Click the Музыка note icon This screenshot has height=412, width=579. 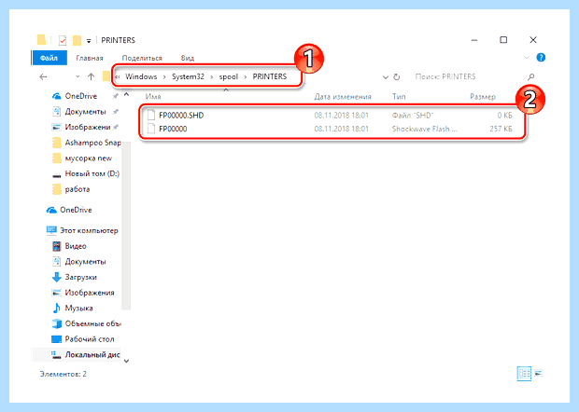click(56, 308)
